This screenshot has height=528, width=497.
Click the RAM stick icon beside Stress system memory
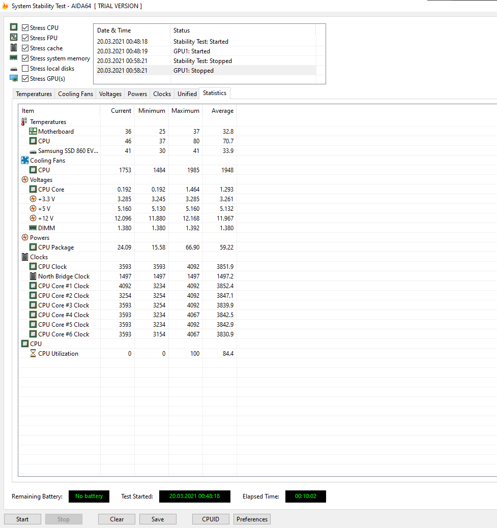[14, 57]
